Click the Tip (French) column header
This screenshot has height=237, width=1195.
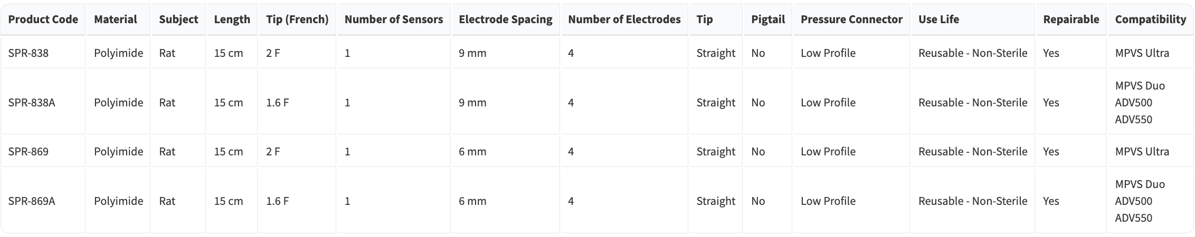[297, 19]
